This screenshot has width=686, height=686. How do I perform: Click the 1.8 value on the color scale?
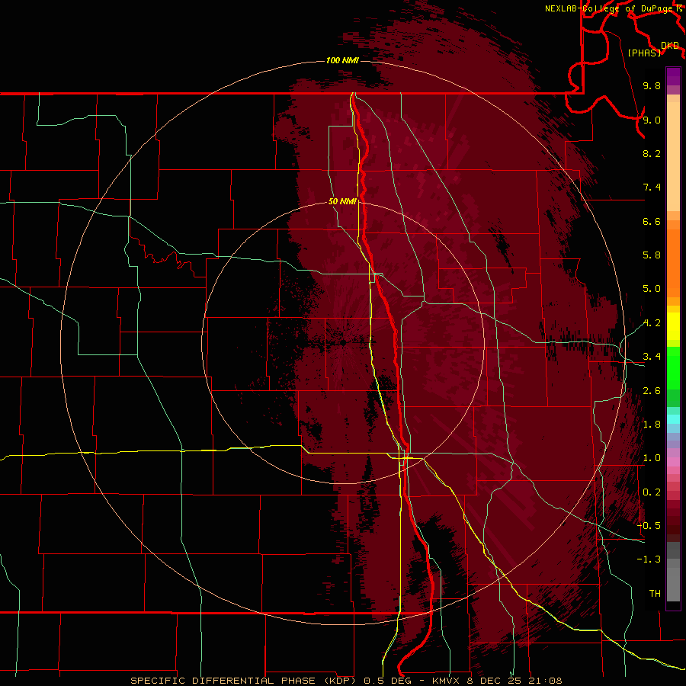point(652,425)
